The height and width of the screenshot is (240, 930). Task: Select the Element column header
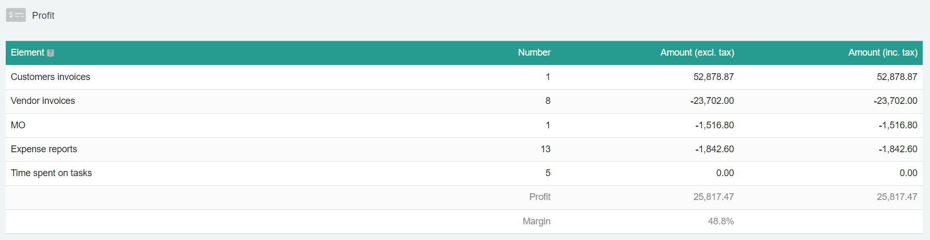[28, 52]
